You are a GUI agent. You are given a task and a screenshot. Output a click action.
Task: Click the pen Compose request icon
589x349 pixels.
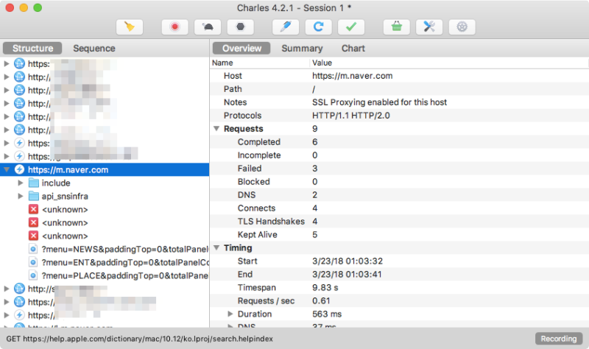click(286, 27)
